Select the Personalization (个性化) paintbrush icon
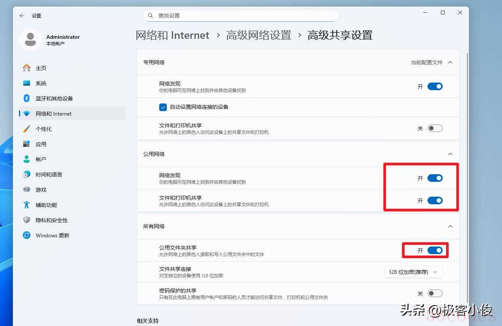502x326 pixels. pos(27,129)
